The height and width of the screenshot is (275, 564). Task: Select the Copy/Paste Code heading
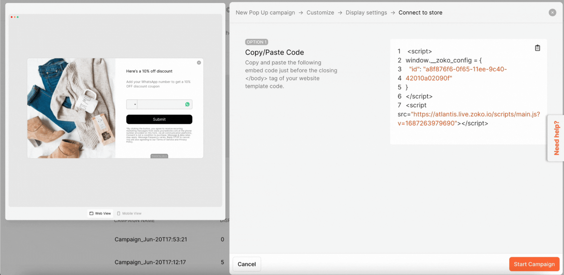274,52
